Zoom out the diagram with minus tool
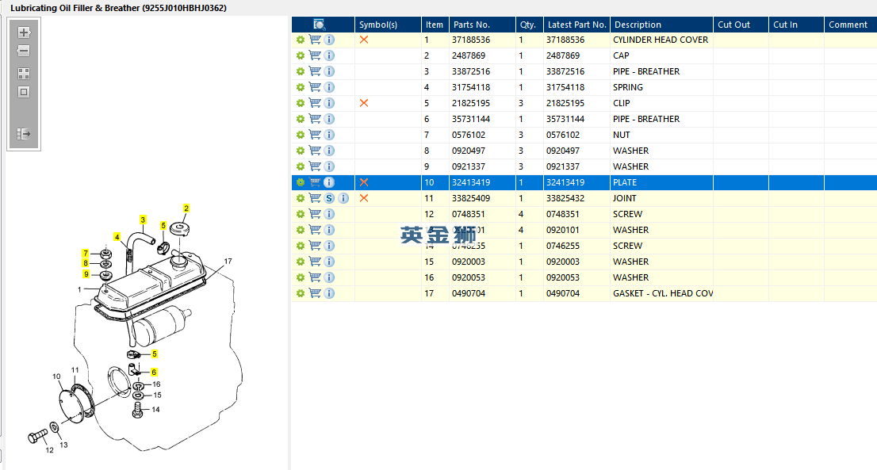The width and height of the screenshot is (877, 470). tap(24, 51)
